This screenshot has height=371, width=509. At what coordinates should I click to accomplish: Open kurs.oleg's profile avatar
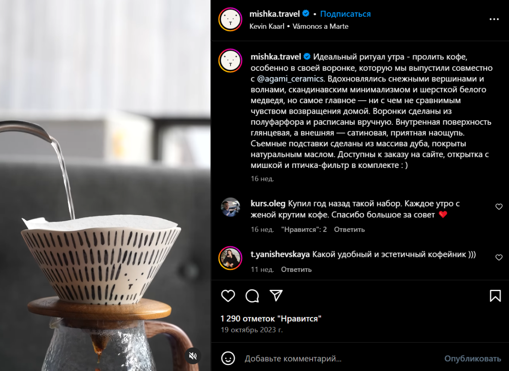tap(230, 207)
